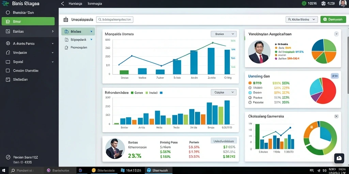This screenshot has height=174, width=349.
Task: Open the taskbar search magnifier icon
Action: [x=13, y=171]
